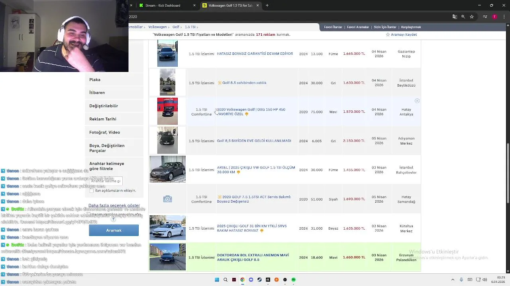Open clock and date 00:23 in taskbar
The image size is (510, 286).
[498, 280]
